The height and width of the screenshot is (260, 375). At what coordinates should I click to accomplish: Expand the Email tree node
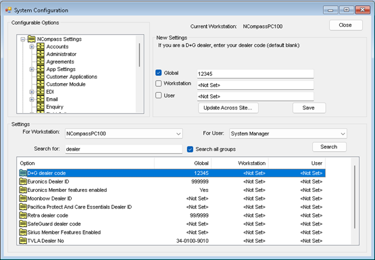(32, 99)
